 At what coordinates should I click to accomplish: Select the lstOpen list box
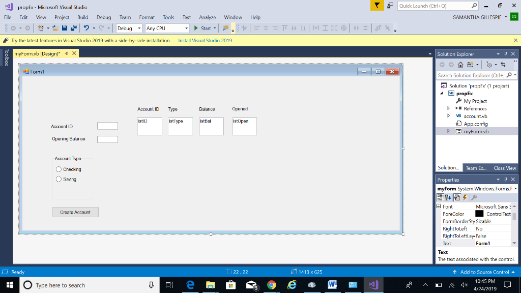pyautogui.click(x=245, y=126)
